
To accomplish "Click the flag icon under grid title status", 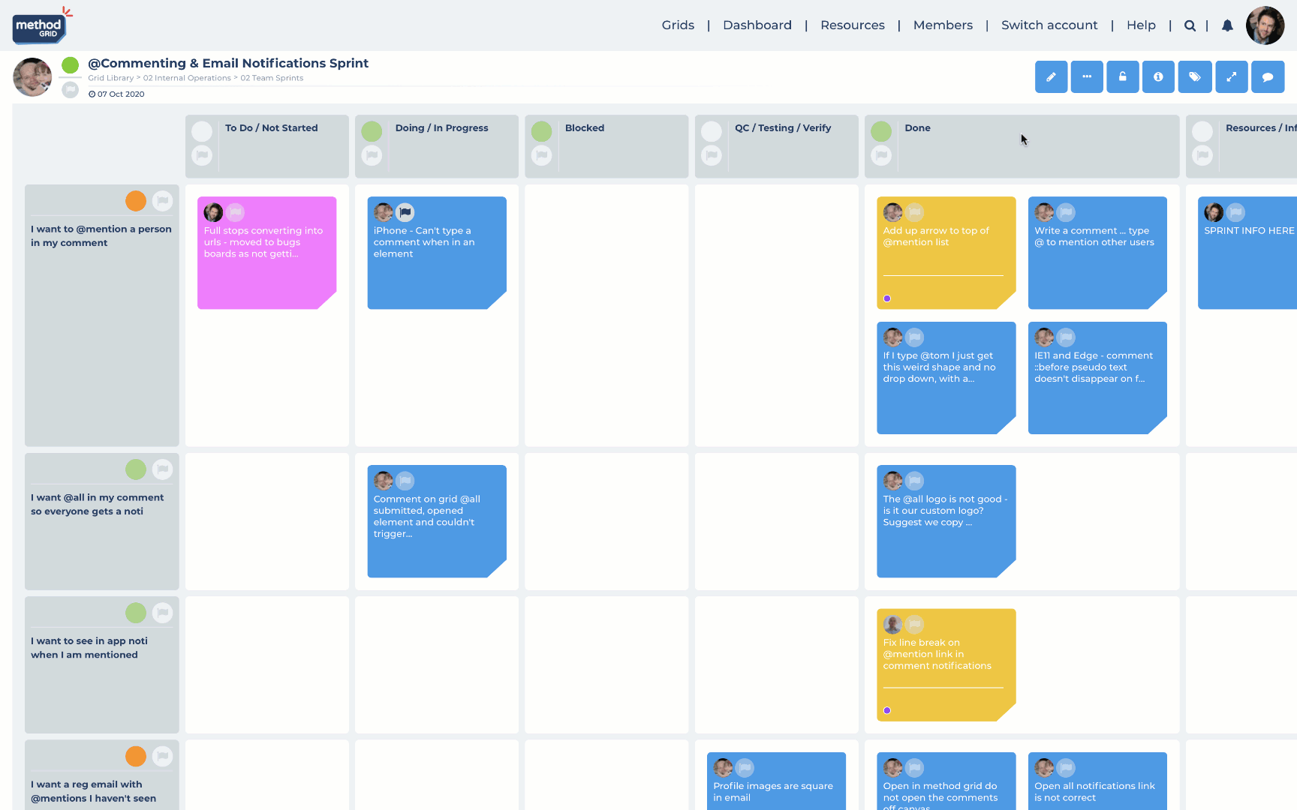I will pos(70,90).
